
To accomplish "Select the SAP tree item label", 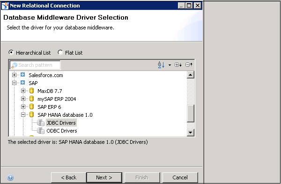I will click(33, 83).
